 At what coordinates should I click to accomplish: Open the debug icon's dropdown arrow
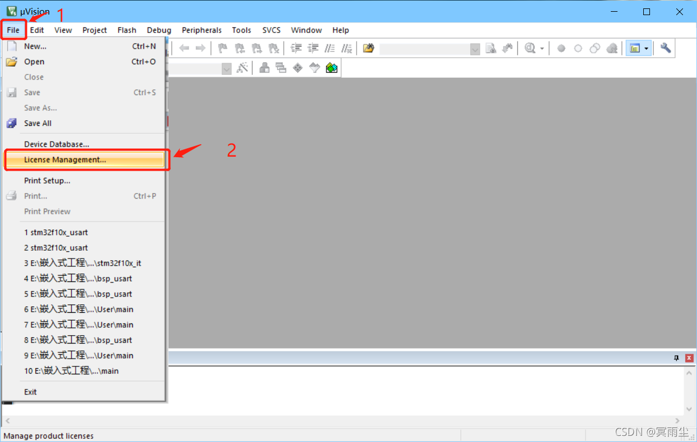click(x=542, y=49)
